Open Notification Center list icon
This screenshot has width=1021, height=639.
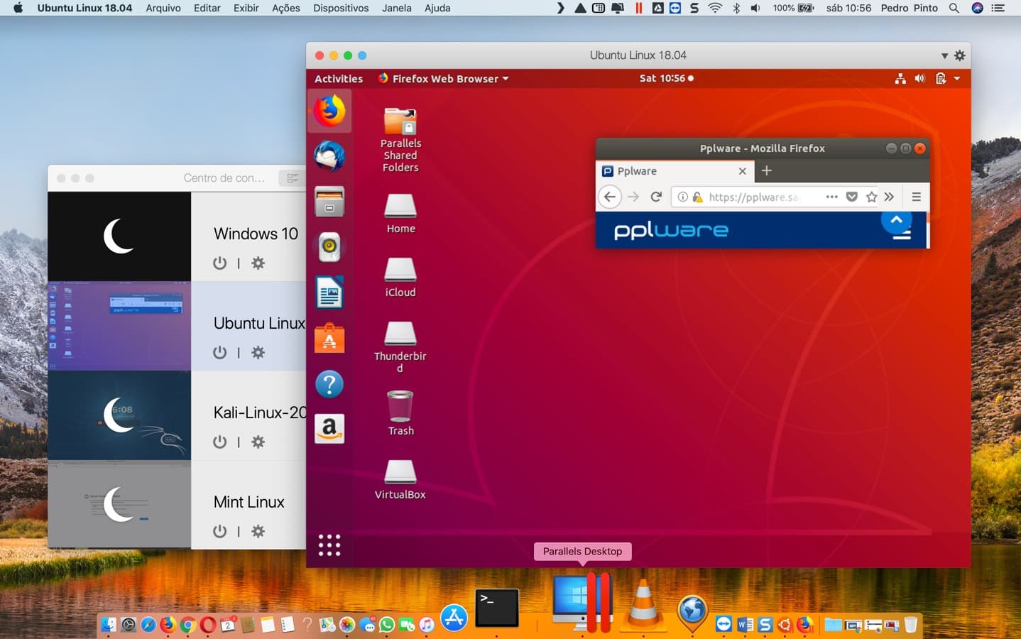[x=998, y=8]
